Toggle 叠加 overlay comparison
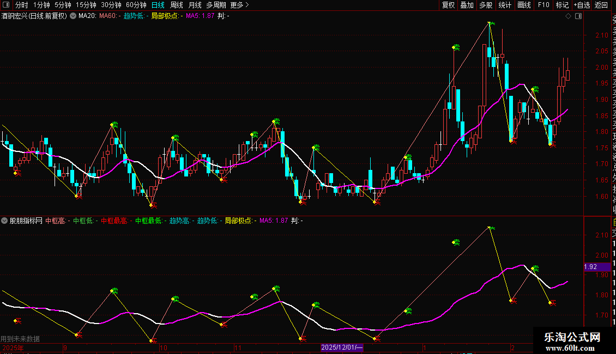The width and height of the screenshot is (616, 354). pyautogui.click(x=467, y=5)
